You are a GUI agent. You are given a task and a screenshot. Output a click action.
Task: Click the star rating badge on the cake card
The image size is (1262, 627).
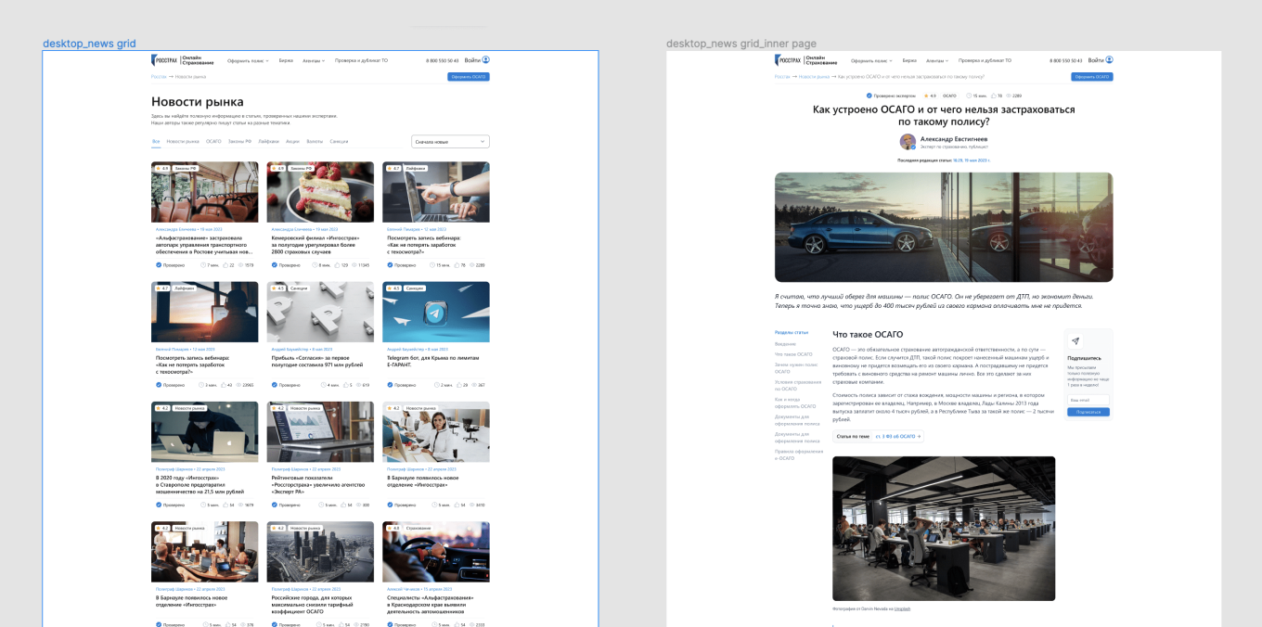click(x=278, y=169)
